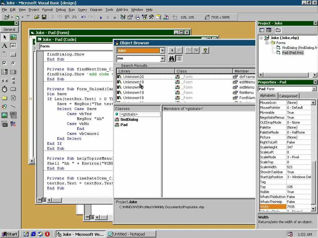Select the OLE control in the toolbox

pyautogui.click(x=4, y=124)
